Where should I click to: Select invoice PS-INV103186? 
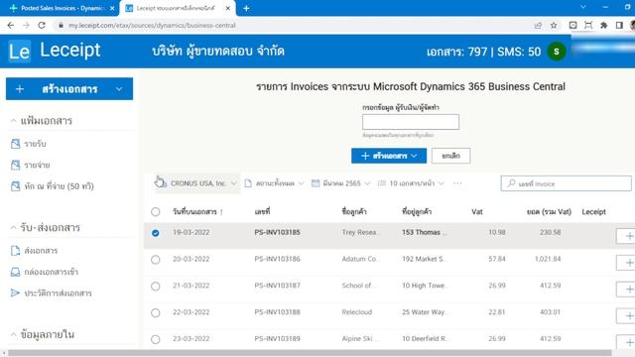coord(156,260)
